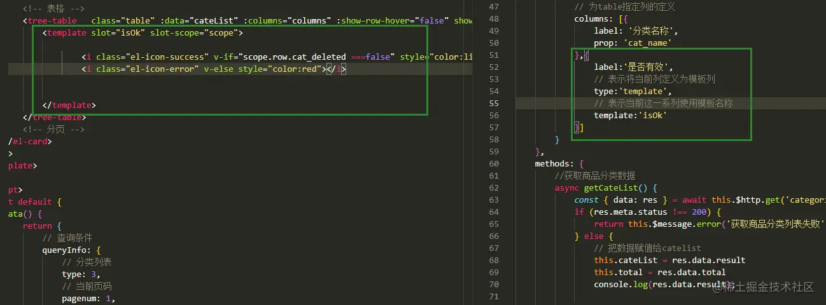The width and height of the screenshot is (826, 305).
Task: Click the v-if="scope.row.cat_deleted ===false" expression
Action: click(x=305, y=57)
